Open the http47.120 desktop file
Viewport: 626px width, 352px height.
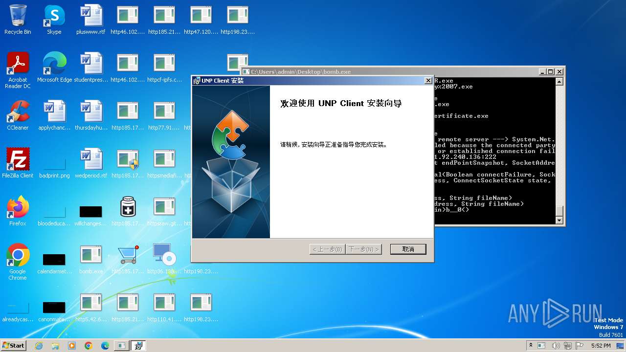(201, 20)
